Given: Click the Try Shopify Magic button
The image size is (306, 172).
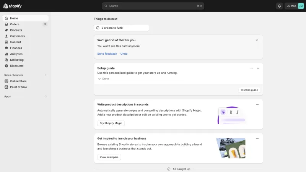Looking at the screenshot, I should [111, 123].
